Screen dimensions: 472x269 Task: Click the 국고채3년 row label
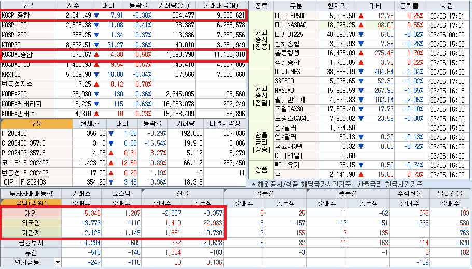click(x=289, y=147)
